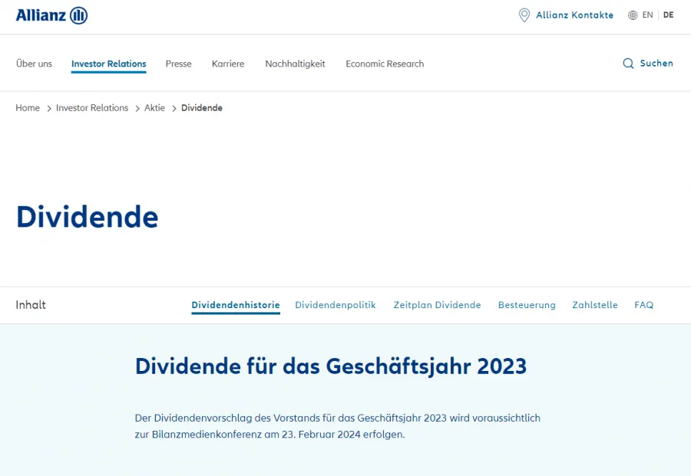Click the location pin next to Allianz Kontakte
The height and width of the screenshot is (476, 691).
click(524, 15)
